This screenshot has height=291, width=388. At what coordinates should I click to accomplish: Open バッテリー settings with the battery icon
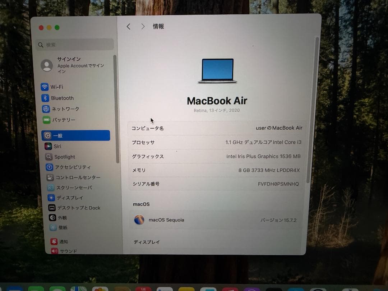click(x=46, y=120)
